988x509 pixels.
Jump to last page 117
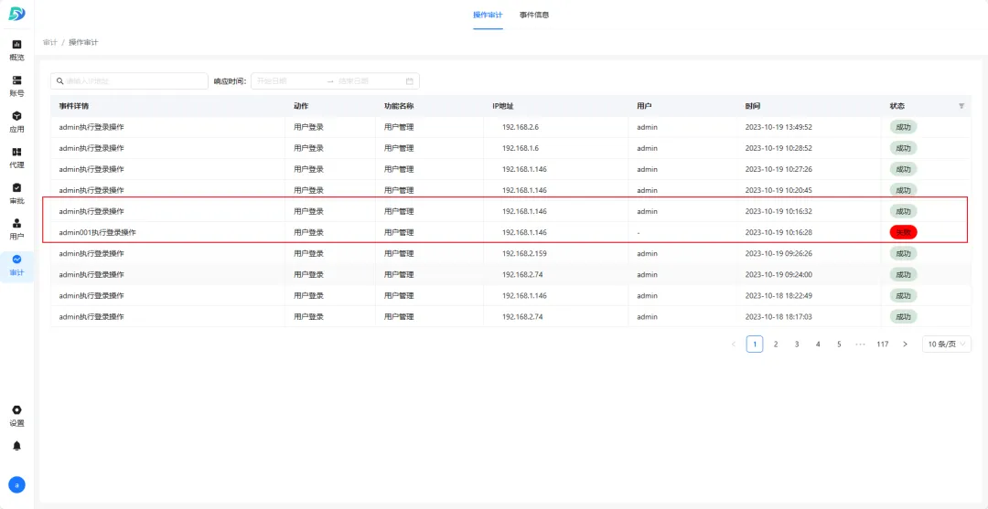click(882, 345)
